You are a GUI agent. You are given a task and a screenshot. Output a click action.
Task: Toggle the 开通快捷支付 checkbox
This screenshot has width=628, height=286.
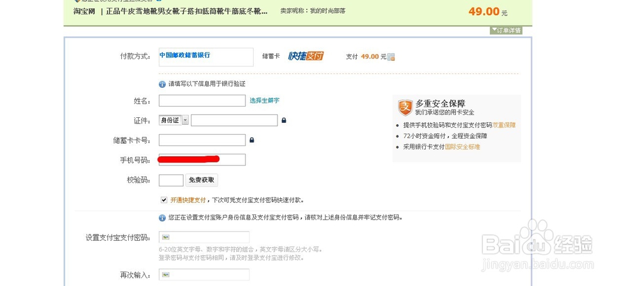pos(163,200)
